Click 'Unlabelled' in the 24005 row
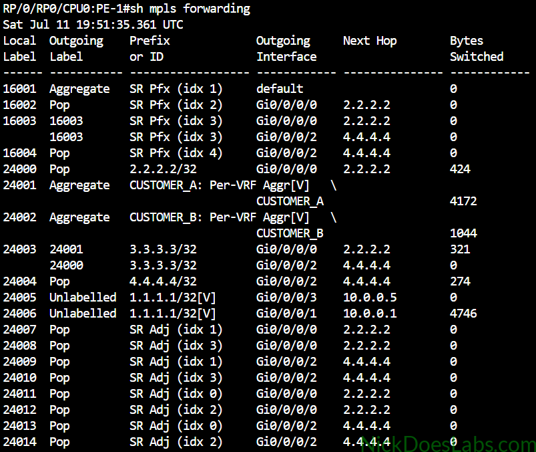Screen dimensions: 536x452 [83, 298]
